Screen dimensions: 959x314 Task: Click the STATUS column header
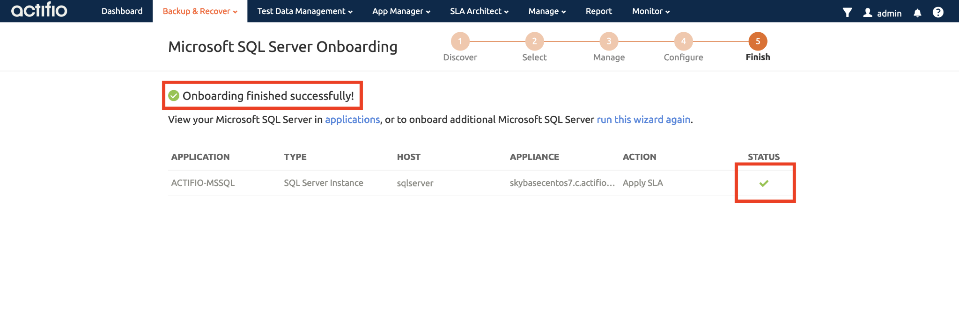[764, 157]
